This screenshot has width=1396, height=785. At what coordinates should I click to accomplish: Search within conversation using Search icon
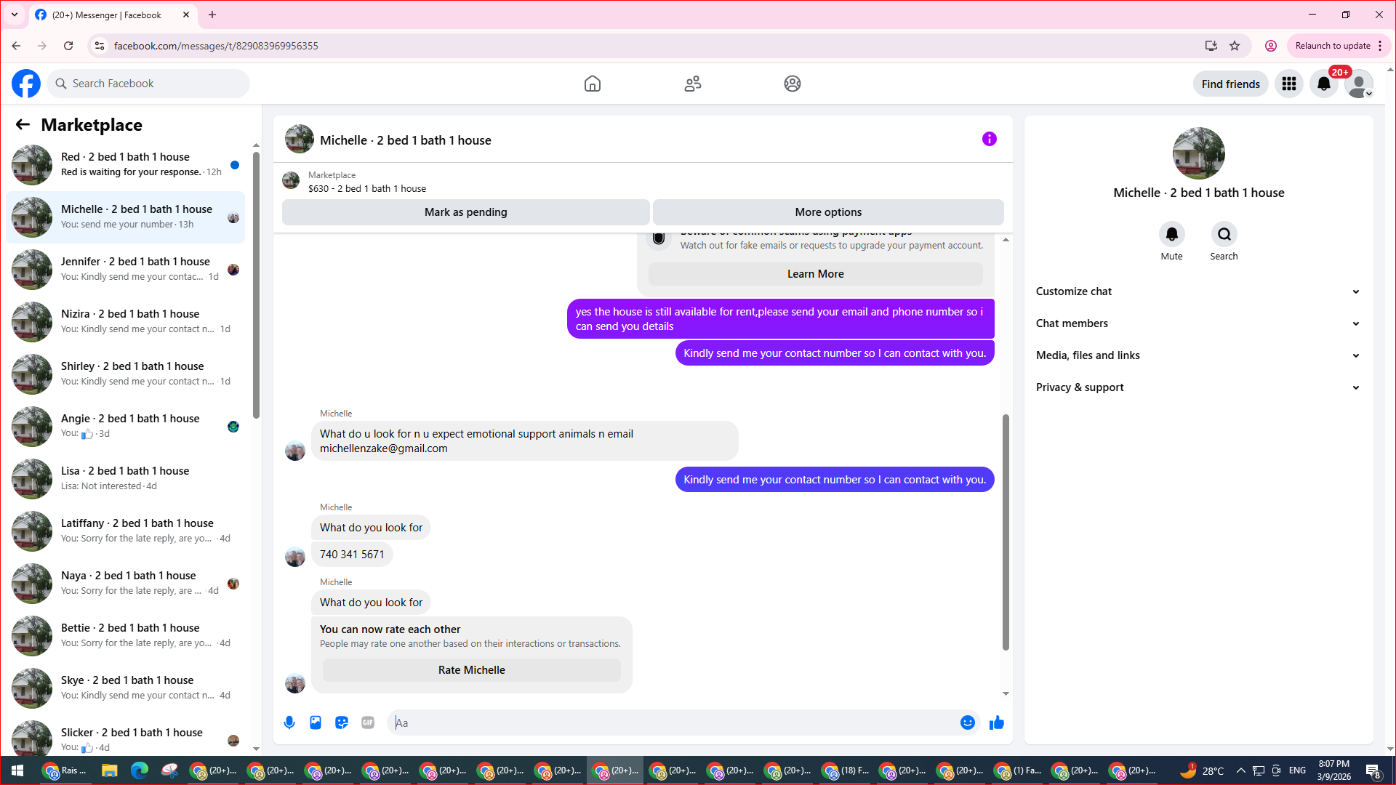click(1224, 234)
